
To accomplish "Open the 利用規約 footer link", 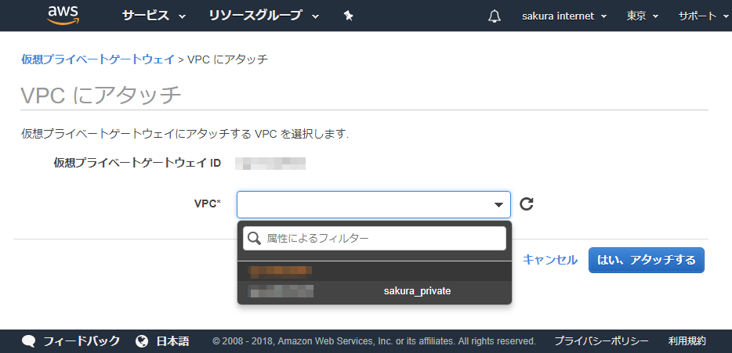I will point(687,341).
